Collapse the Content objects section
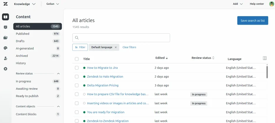The height and width of the screenshot is (123, 275). (x=58, y=106)
